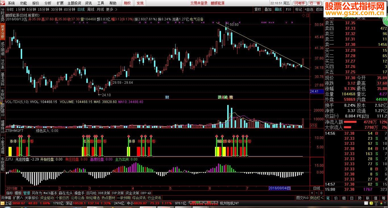This screenshot has height=208, width=388.
Task: Open F10 company info in toolbar
Action: (288, 9)
